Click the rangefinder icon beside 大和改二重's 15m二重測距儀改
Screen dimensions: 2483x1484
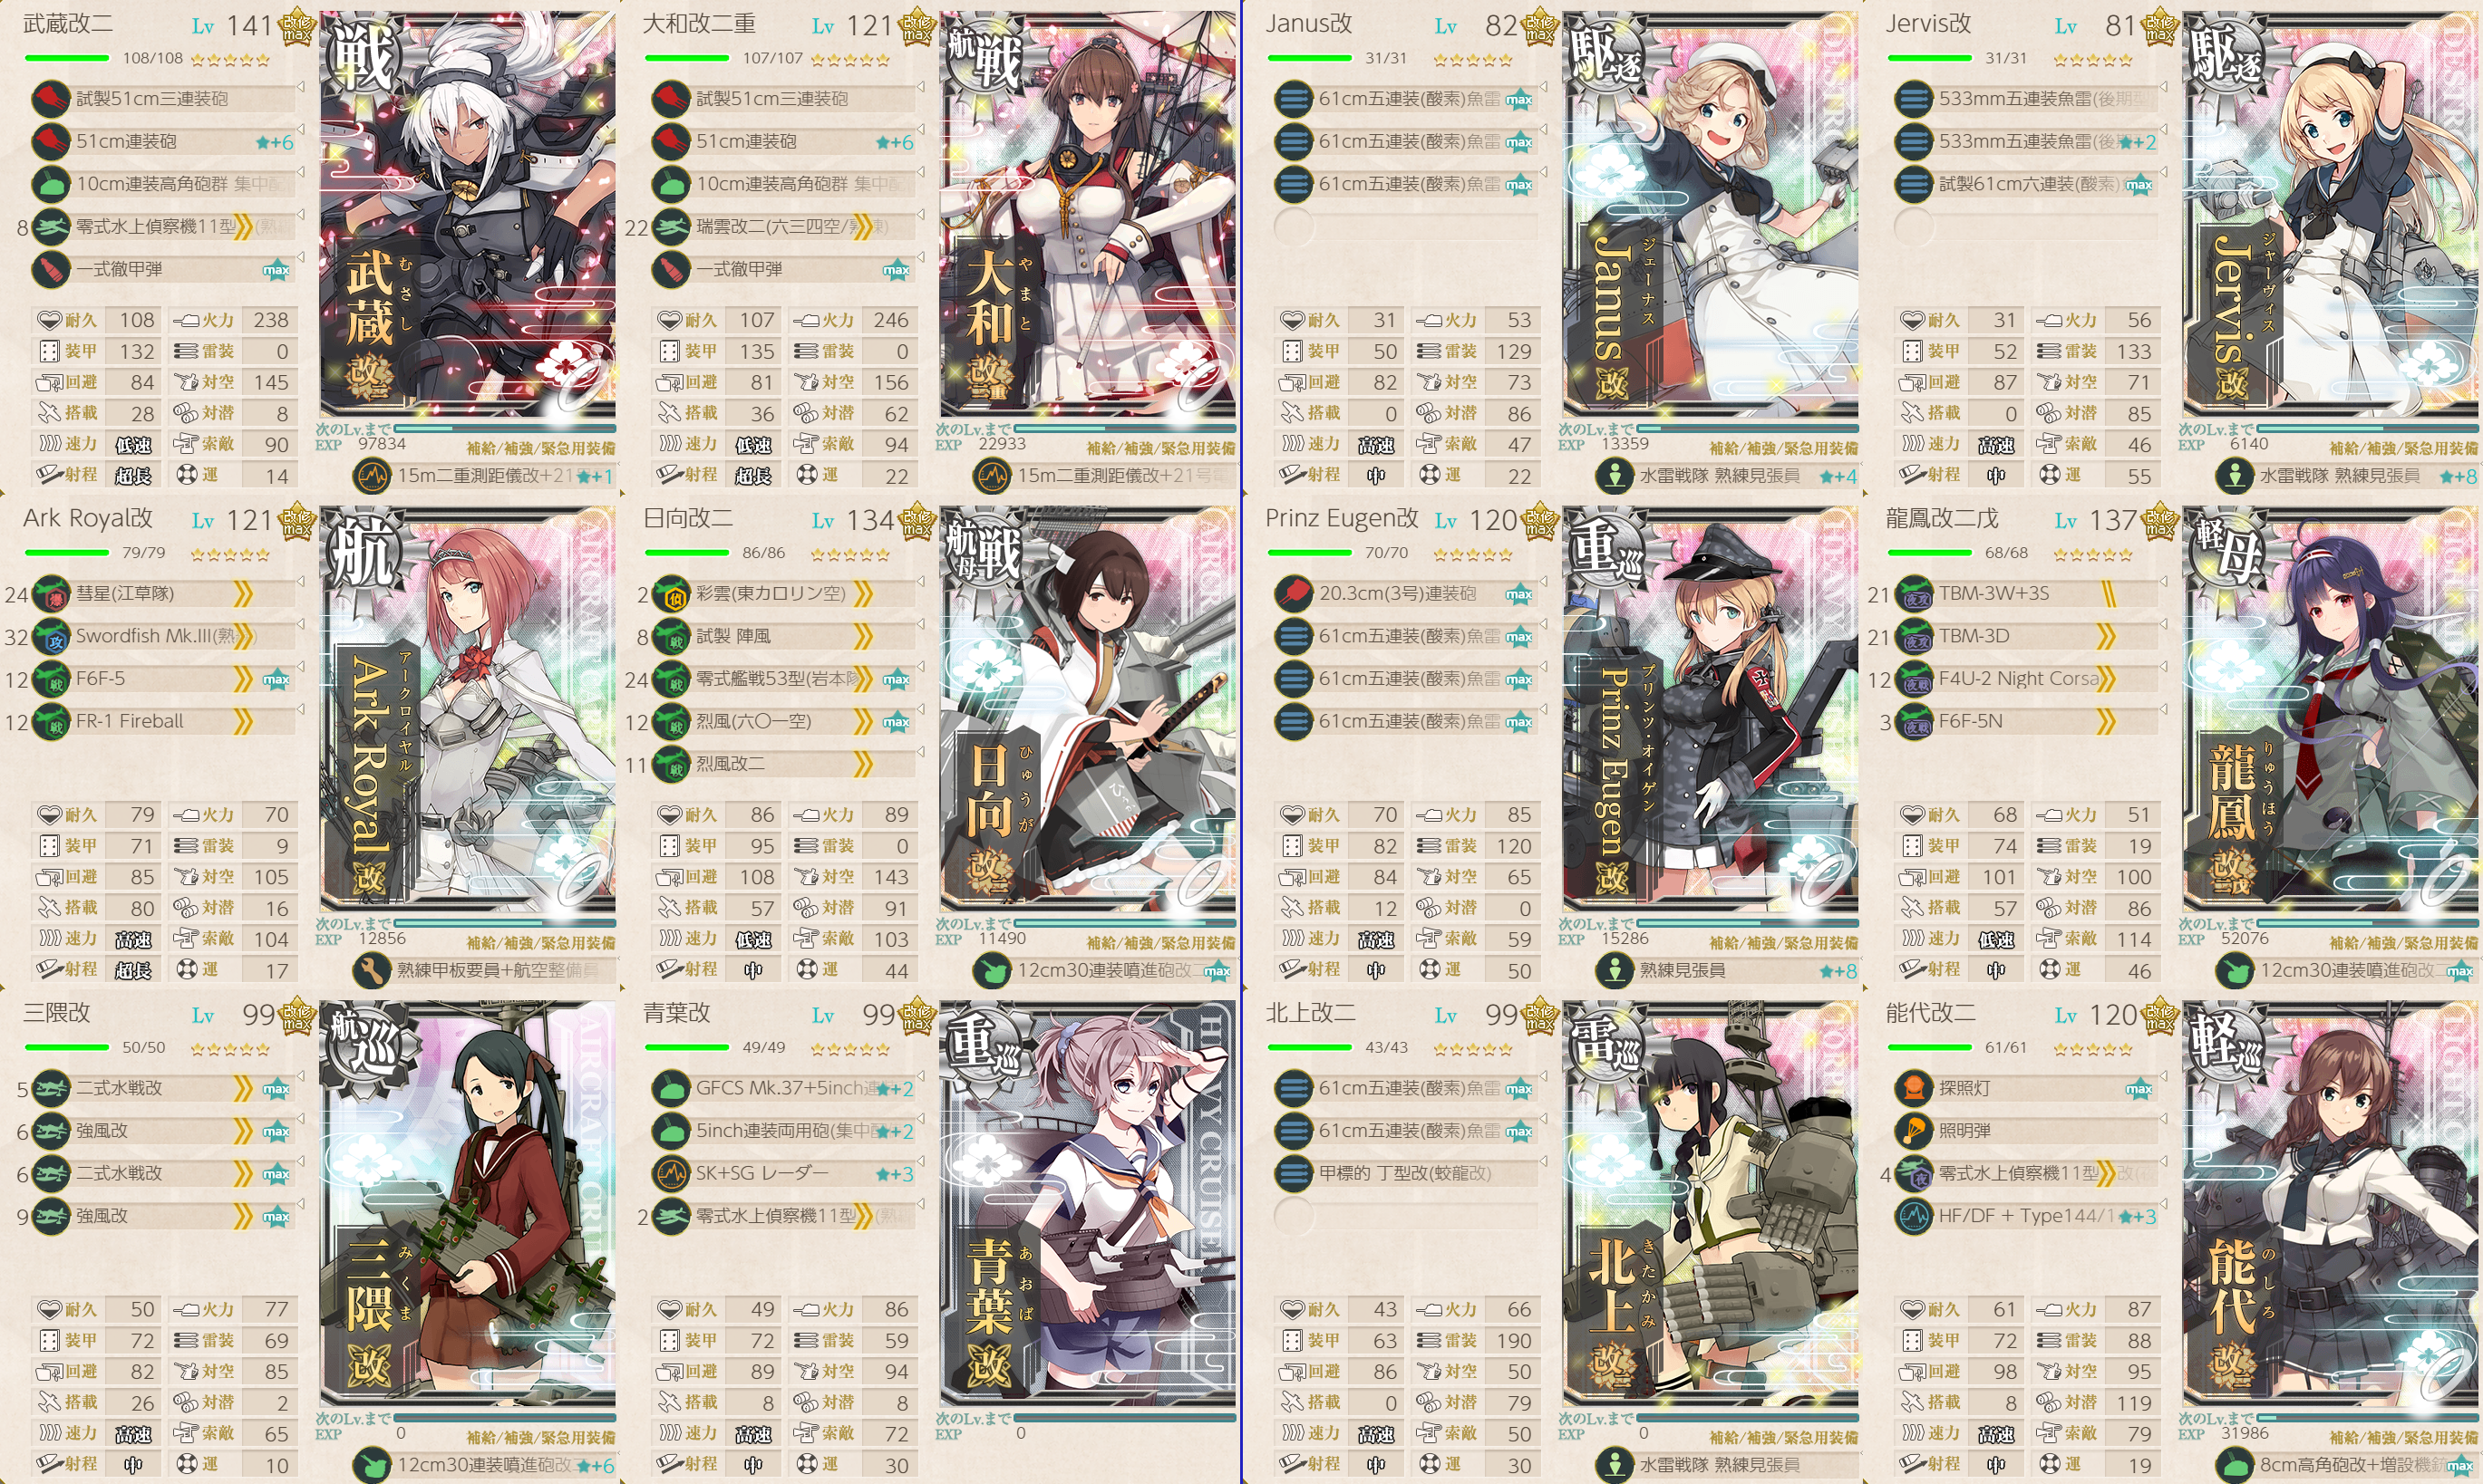click(992, 476)
